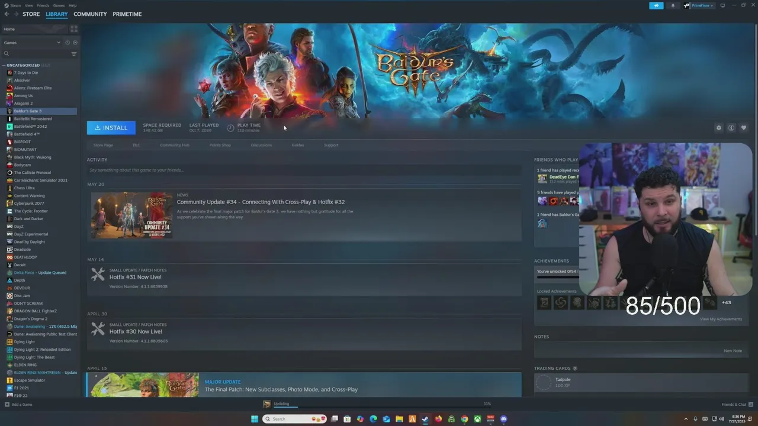Screen dimensions: 758x426
Task: Switch to Big Picture mode icon
Action: (x=722, y=5)
